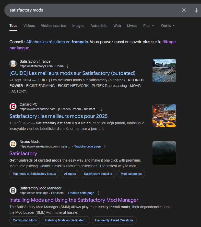Click the canardpc.com breadcrumb URL text
Screen dimensions: 201x227
tap(58, 109)
